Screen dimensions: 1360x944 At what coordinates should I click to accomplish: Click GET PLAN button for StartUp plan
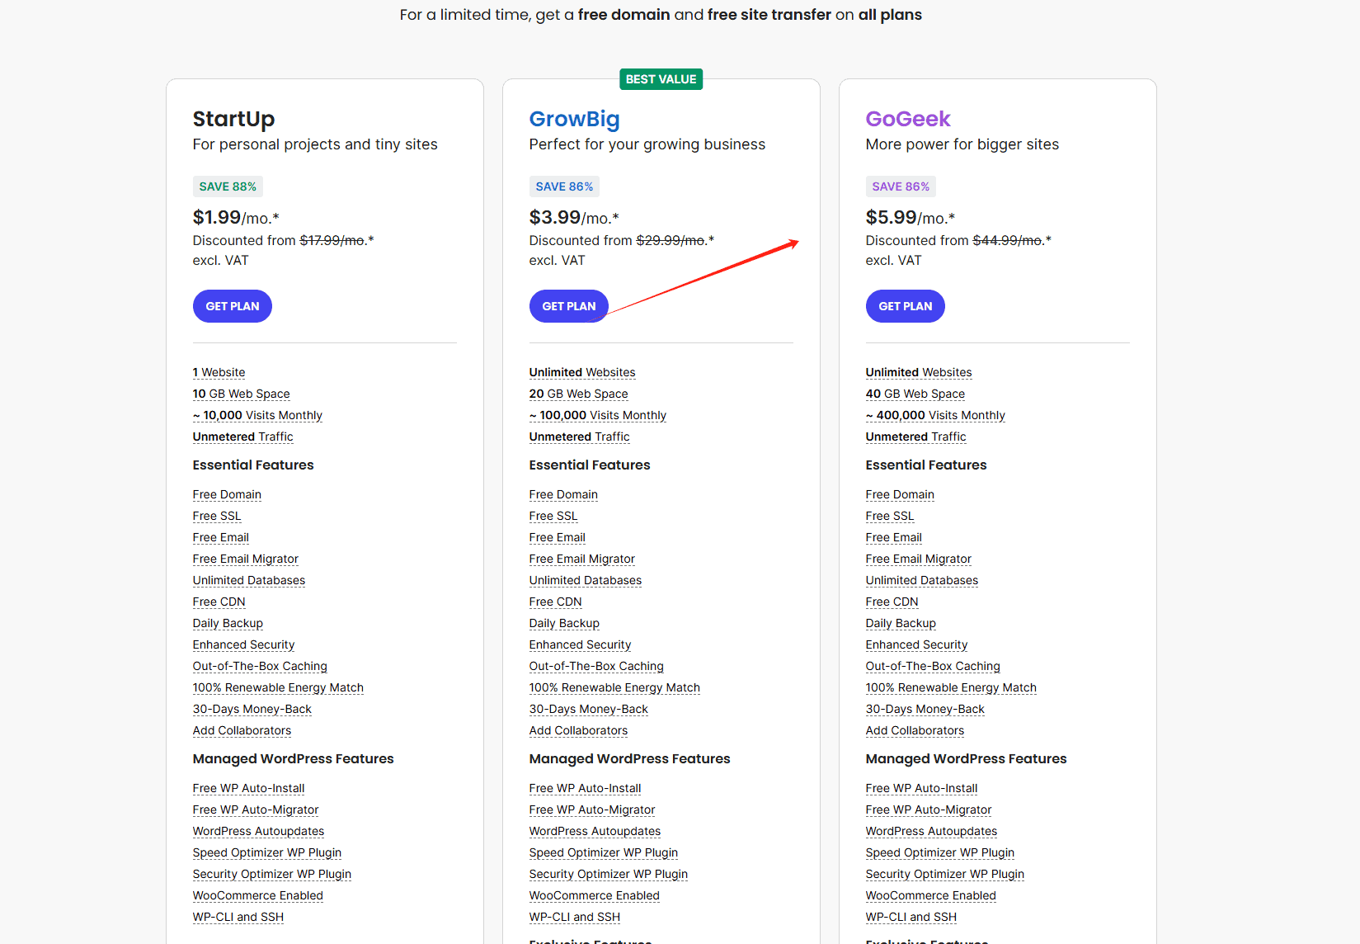pos(233,306)
